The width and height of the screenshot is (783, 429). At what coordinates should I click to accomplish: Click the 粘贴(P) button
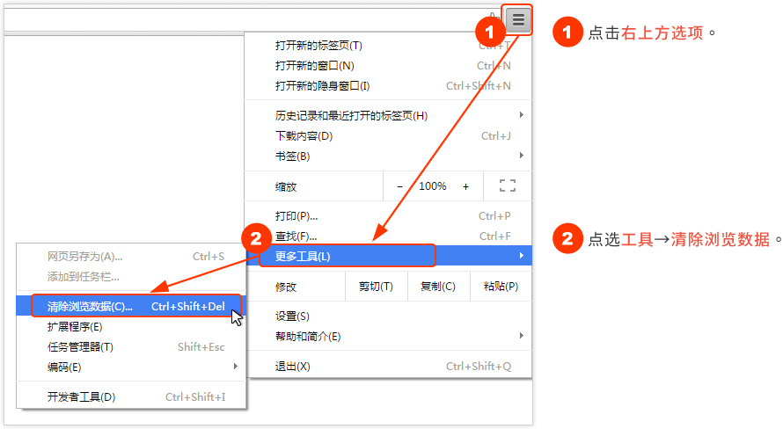pyautogui.click(x=501, y=287)
